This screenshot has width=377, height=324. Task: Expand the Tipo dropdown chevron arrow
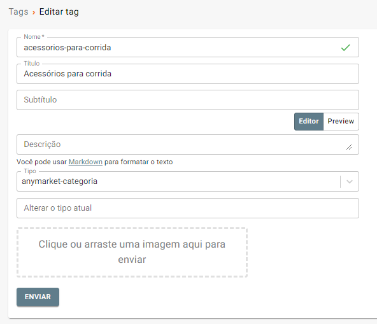click(x=350, y=181)
